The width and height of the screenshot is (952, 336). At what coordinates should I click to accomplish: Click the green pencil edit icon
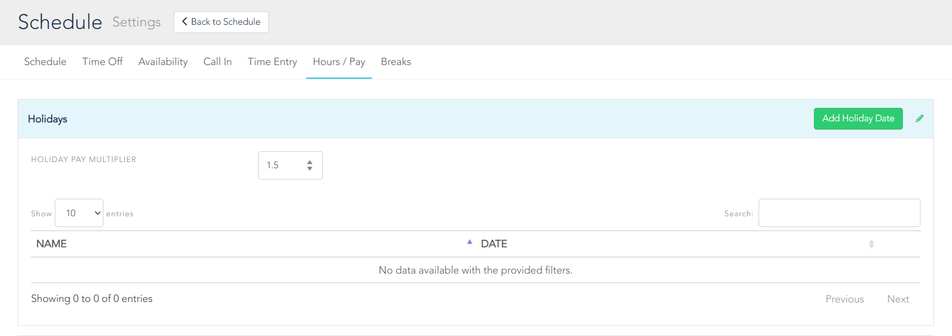(919, 119)
